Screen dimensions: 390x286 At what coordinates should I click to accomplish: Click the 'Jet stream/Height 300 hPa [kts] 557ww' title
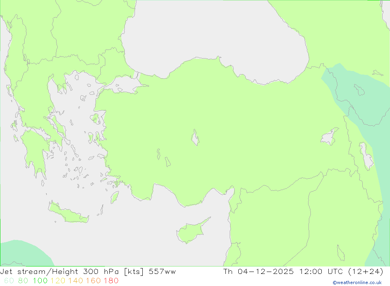(88, 272)
